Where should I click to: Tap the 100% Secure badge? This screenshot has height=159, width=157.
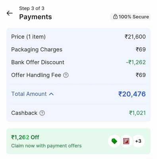131,17
